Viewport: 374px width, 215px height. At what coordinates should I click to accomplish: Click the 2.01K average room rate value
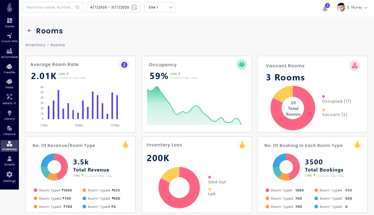(x=44, y=76)
